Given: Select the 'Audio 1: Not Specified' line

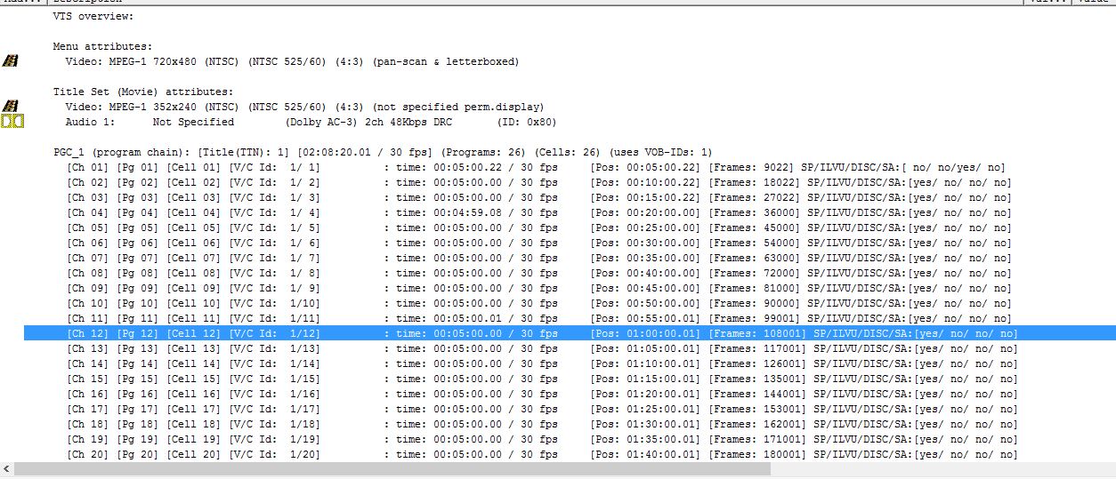Looking at the screenshot, I should click(311, 122).
